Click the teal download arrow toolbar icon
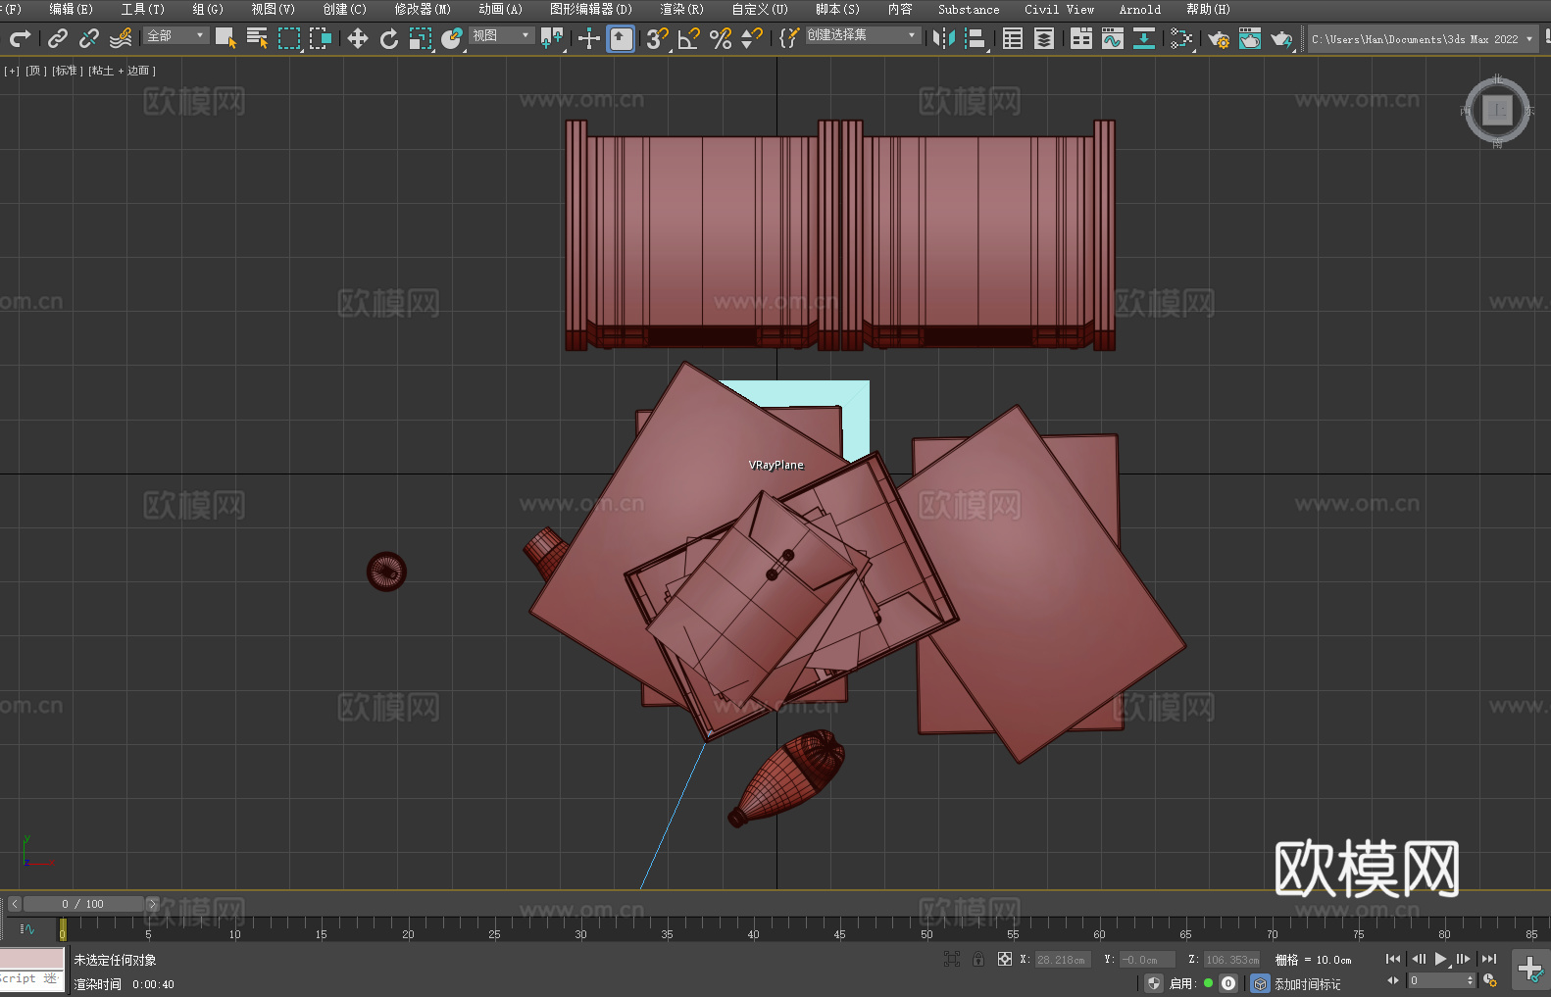The width and height of the screenshot is (1551, 997). click(x=1144, y=38)
